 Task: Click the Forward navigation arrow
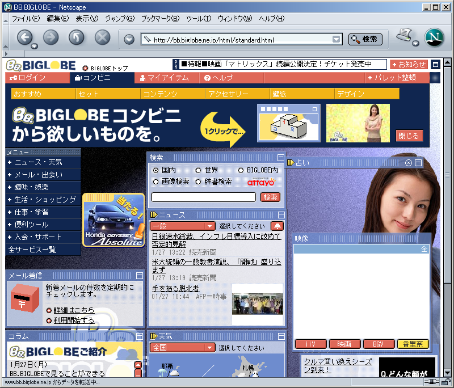tap(51, 37)
